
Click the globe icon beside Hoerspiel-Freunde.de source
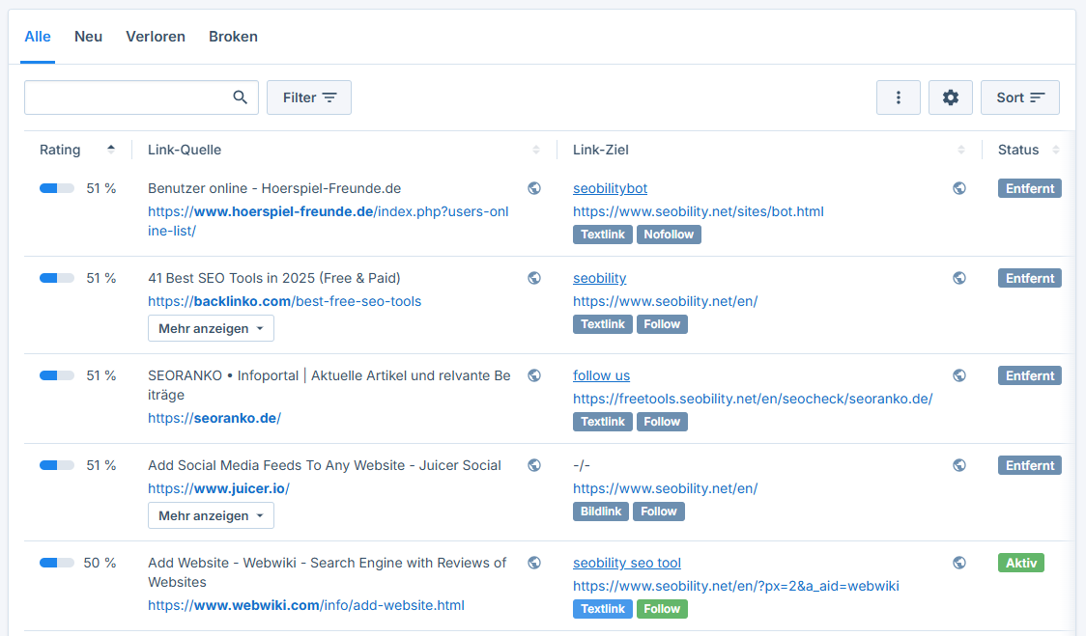(534, 188)
